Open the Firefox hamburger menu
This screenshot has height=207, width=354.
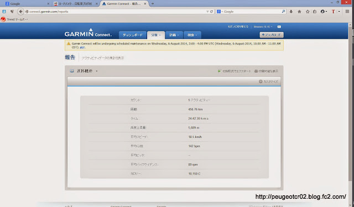pyautogui.click(x=347, y=12)
